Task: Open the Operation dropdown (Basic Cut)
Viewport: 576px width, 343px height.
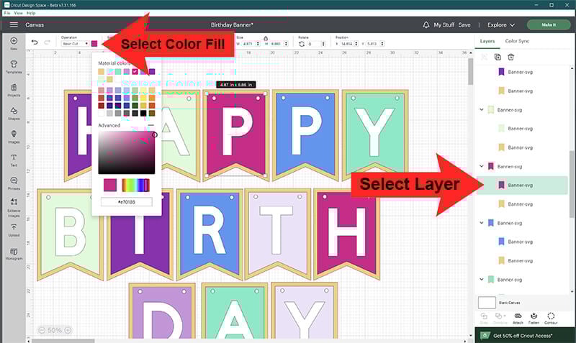Action: tap(75, 44)
